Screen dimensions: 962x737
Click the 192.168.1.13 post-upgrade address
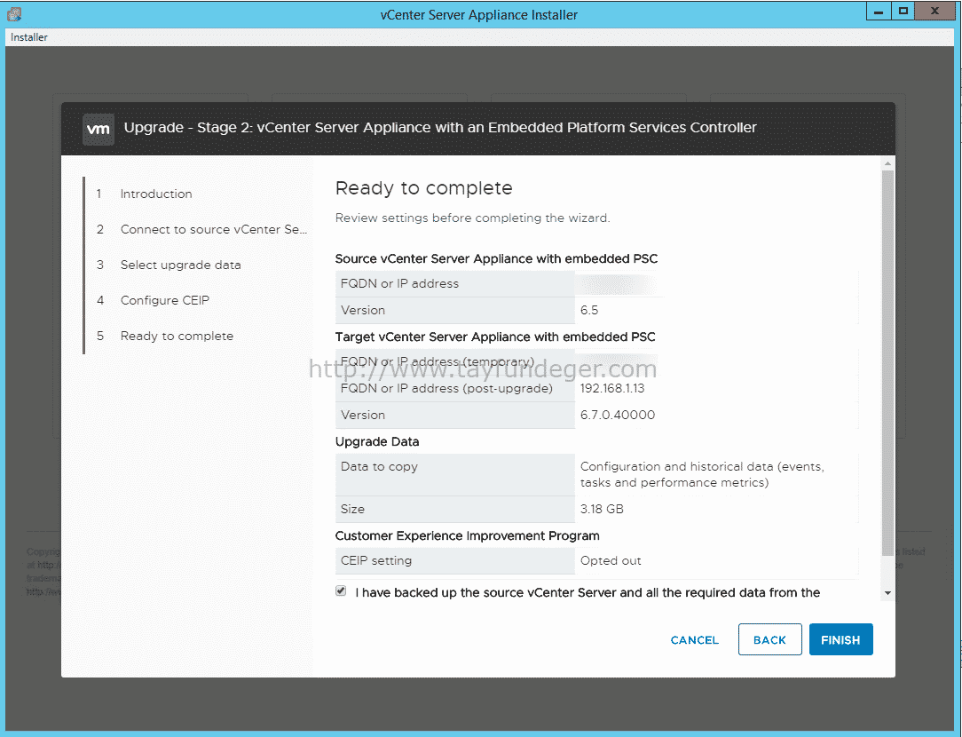(612, 388)
